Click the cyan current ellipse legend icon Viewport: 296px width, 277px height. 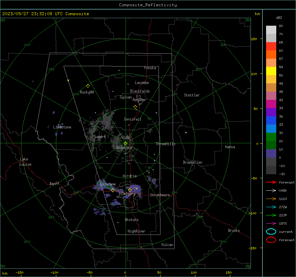click(271, 232)
